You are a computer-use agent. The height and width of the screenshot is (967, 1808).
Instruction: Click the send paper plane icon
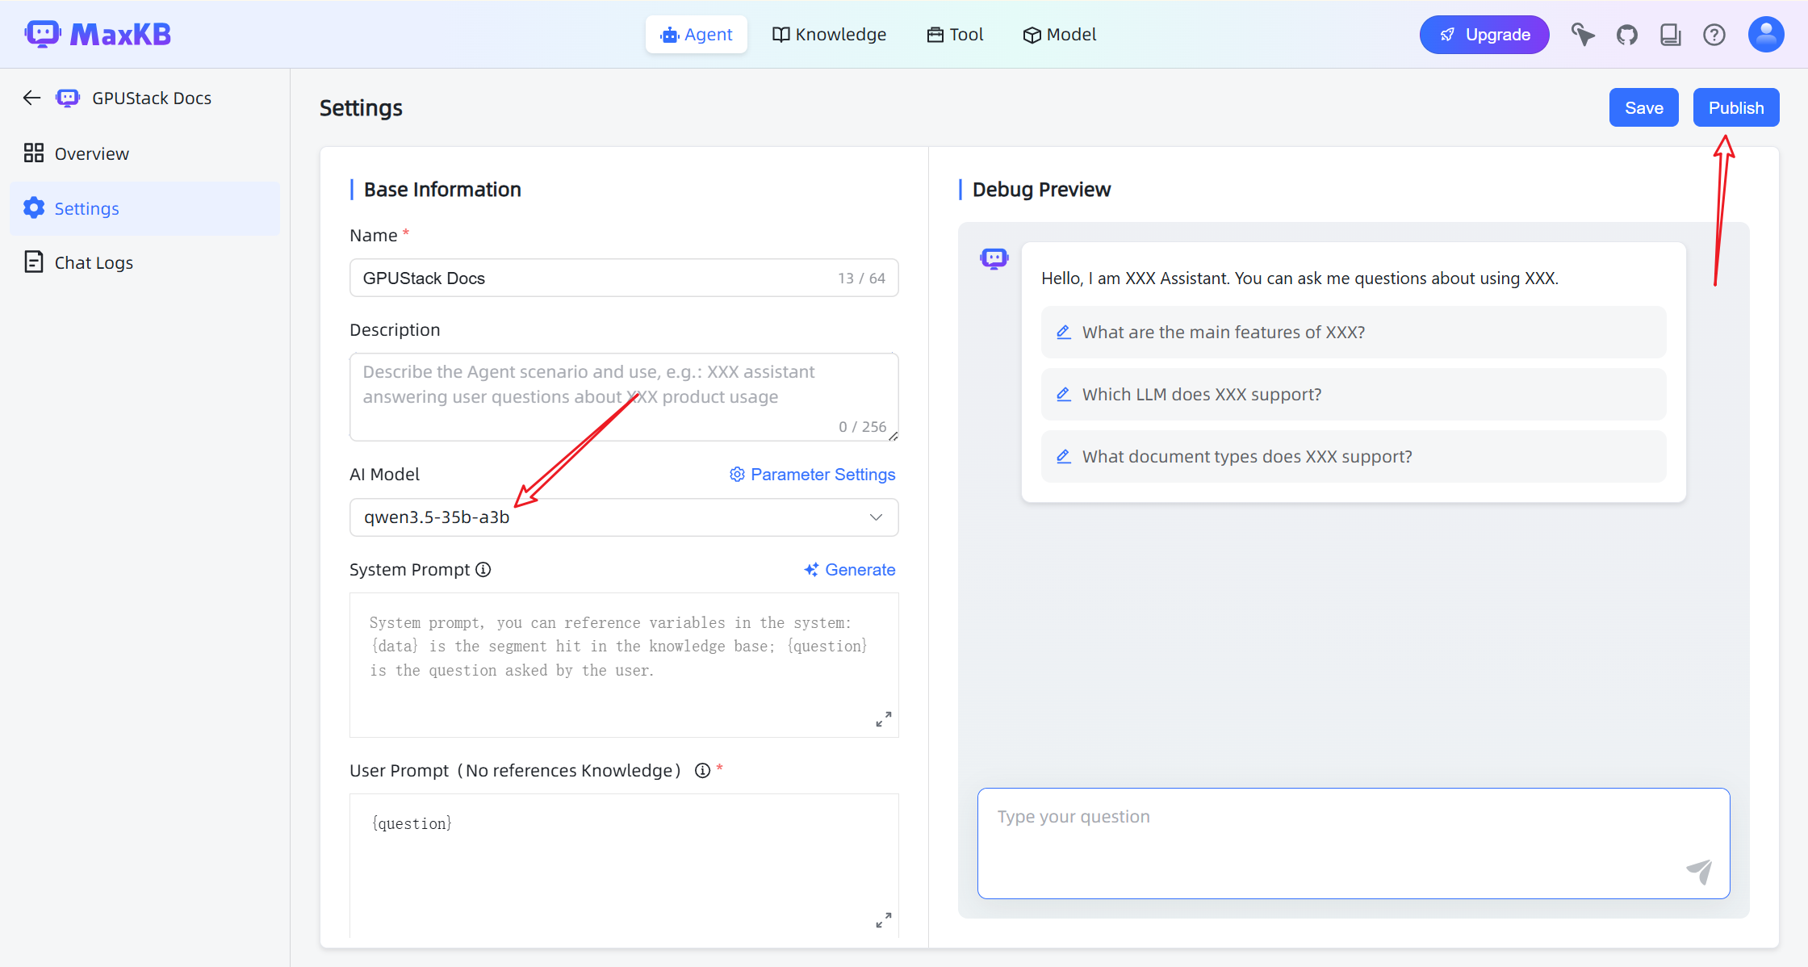click(1699, 871)
